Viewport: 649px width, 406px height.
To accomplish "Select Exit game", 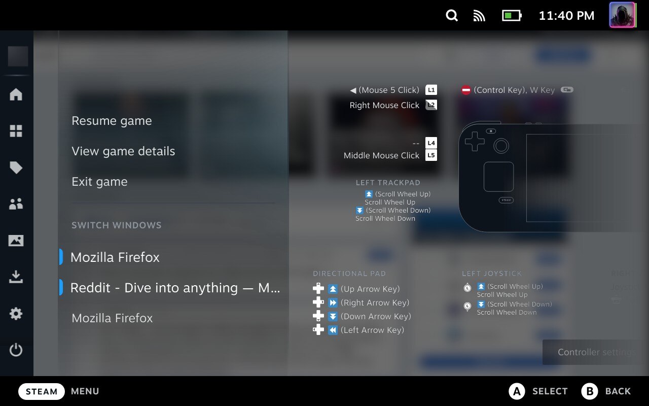I will 99,182.
